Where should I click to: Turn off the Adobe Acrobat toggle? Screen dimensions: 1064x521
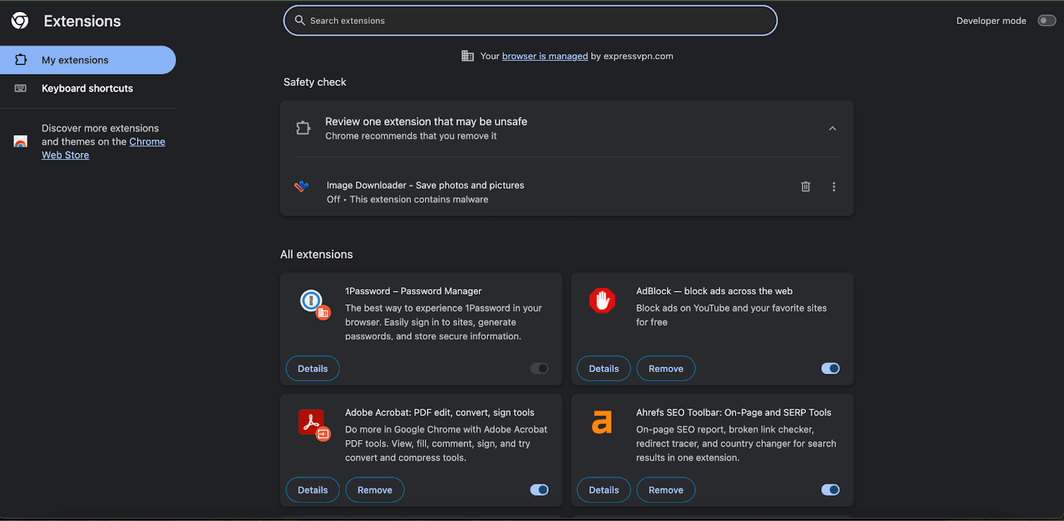[539, 490]
